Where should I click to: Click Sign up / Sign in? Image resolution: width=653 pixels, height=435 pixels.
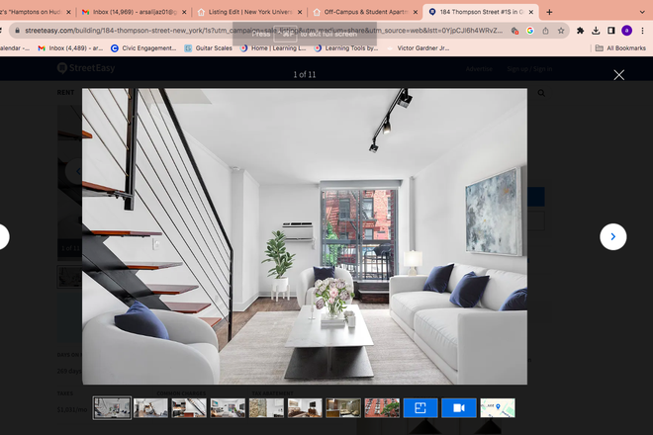click(x=529, y=69)
